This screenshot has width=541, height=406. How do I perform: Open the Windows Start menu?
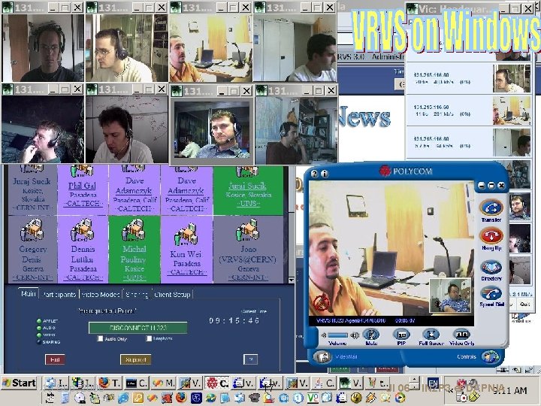coord(20,383)
